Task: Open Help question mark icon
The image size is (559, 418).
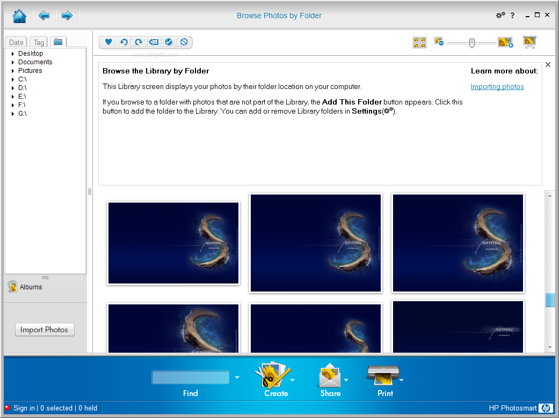Action: coord(512,16)
